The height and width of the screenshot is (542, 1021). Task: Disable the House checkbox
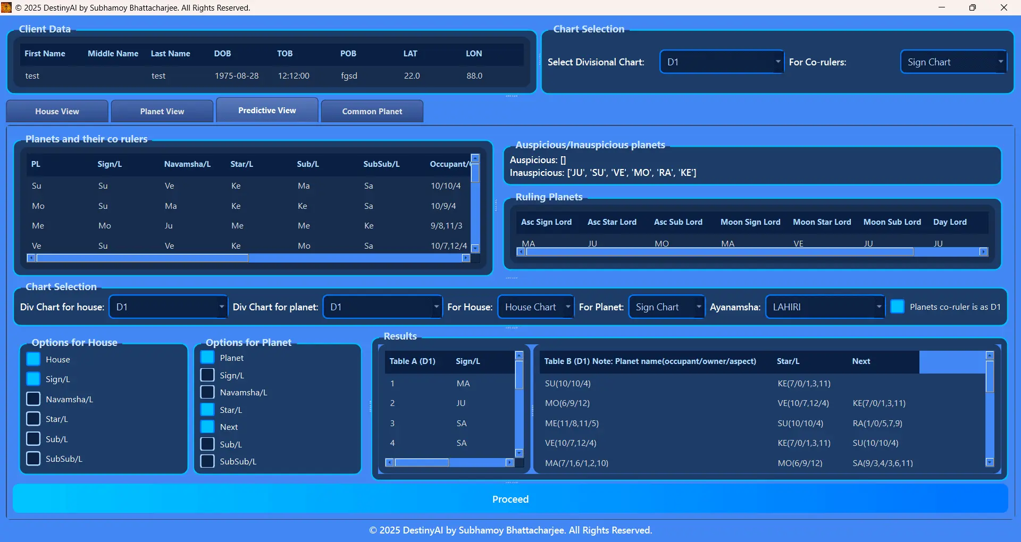pyautogui.click(x=34, y=359)
